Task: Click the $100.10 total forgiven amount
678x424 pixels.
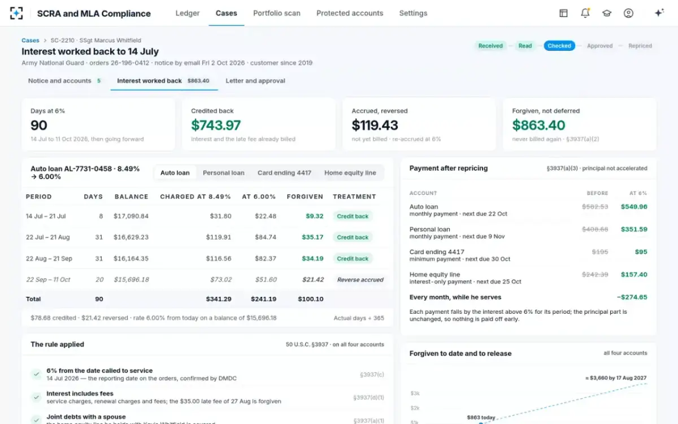Action: 311,299
